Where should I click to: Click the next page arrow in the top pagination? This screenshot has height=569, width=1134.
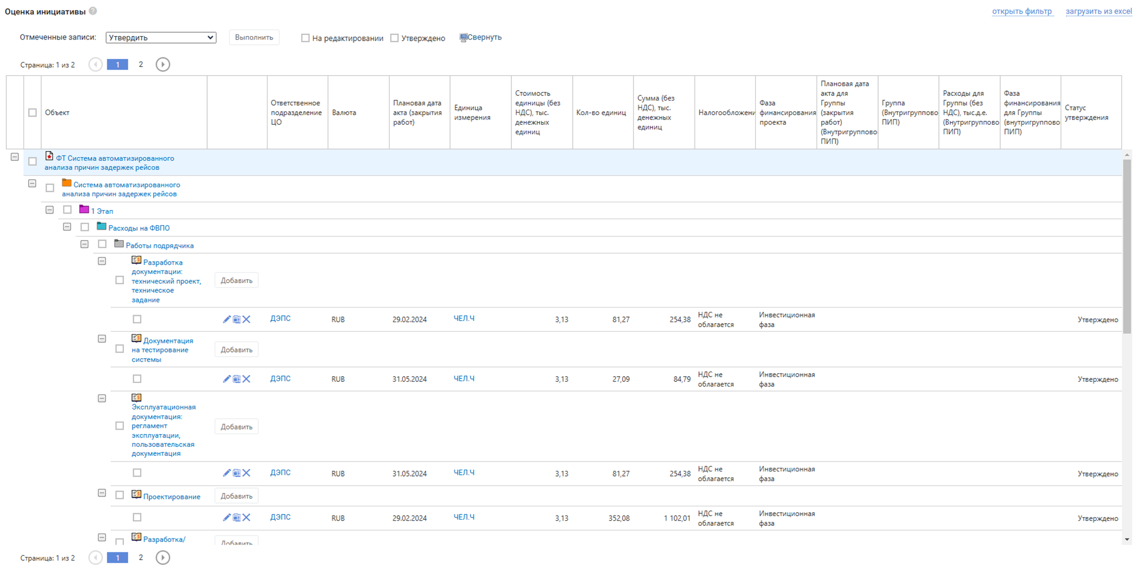163,64
